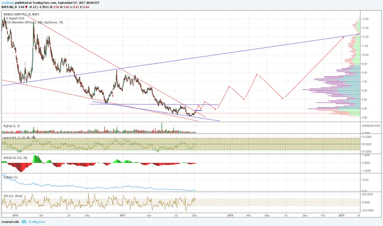Click the 2018 date axis label

click(x=230, y=215)
